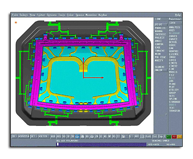193x159 pixels.
Task: Open the ID selector dropdown
Action: pos(15,136)
